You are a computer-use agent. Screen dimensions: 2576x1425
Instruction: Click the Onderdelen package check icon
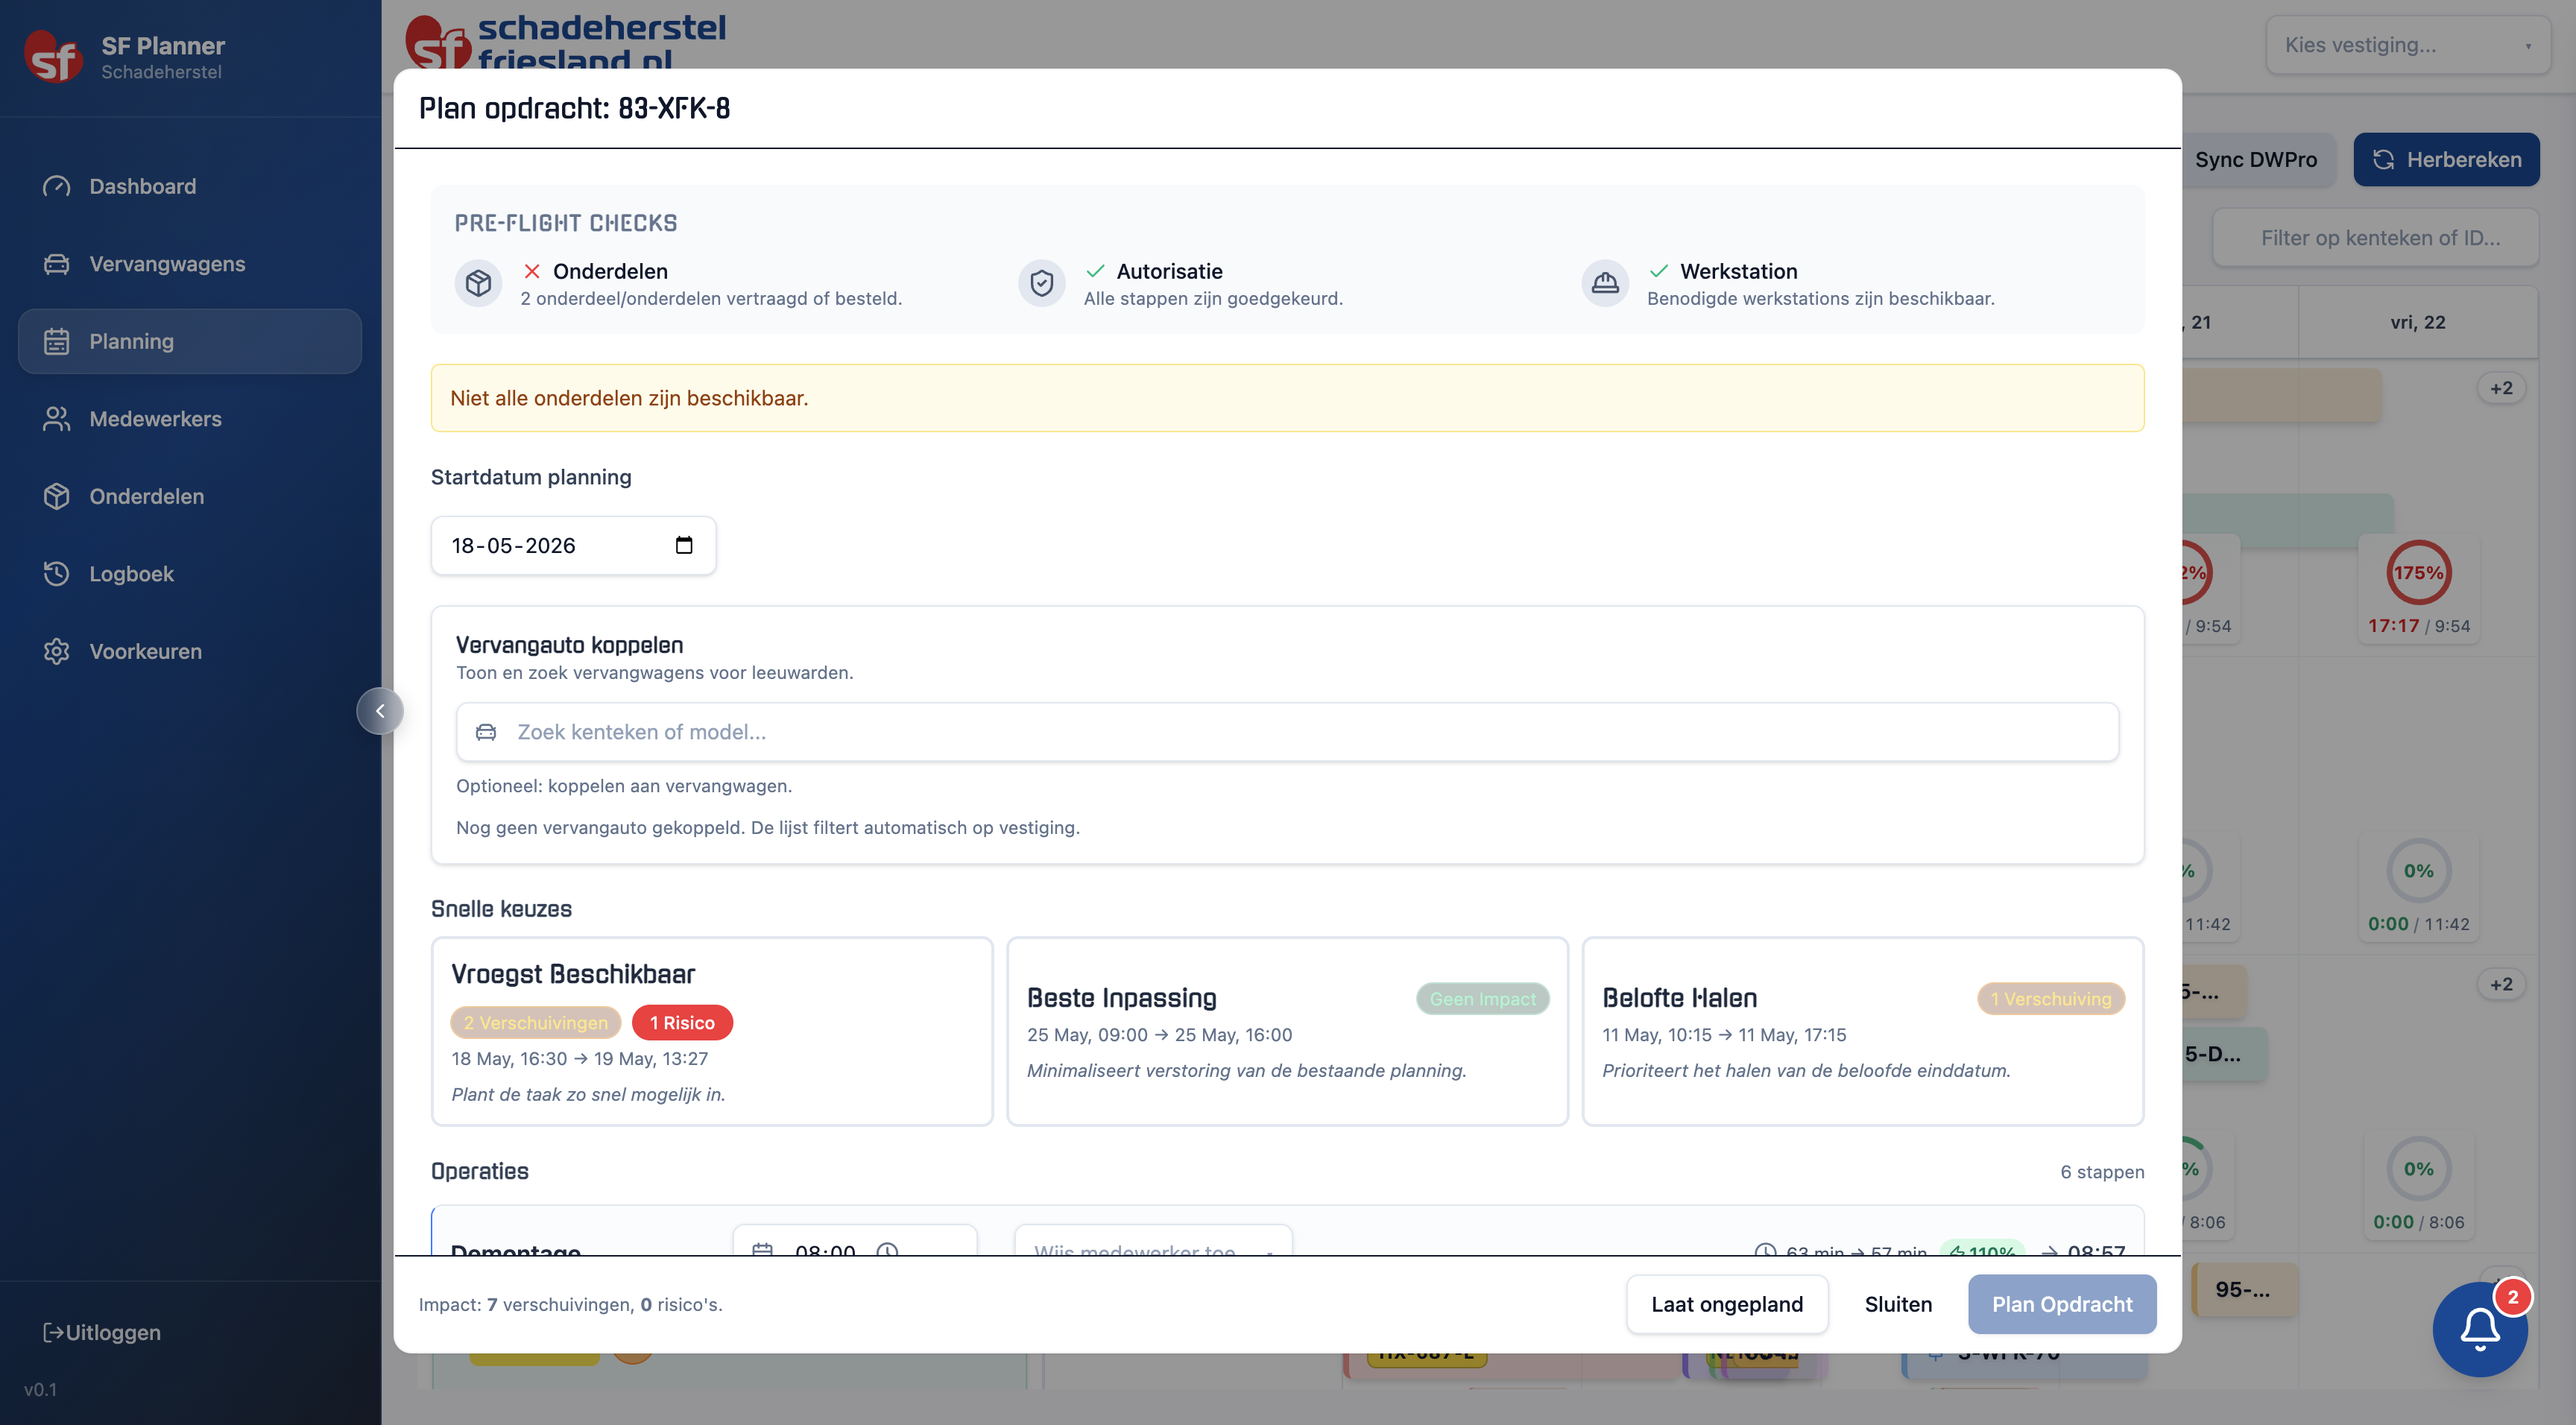tap(478, 284)
